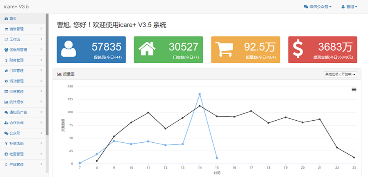Click the 92.5万 报量数 count
368x177 pixels.
point(259,47)
